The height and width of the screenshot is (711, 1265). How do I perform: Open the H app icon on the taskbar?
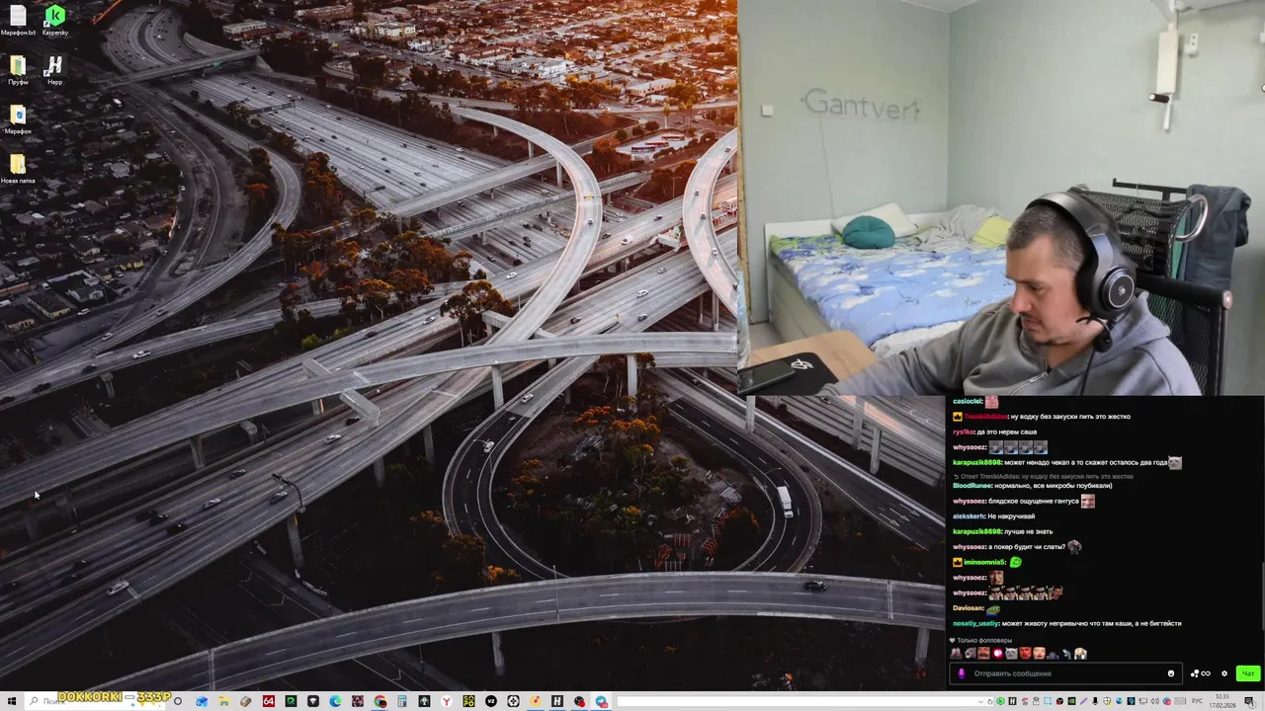tap(557, 701)
